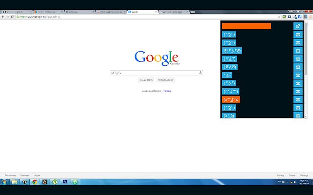
Task: Open Windows Explorer from the taskbar
Action: 14,182
